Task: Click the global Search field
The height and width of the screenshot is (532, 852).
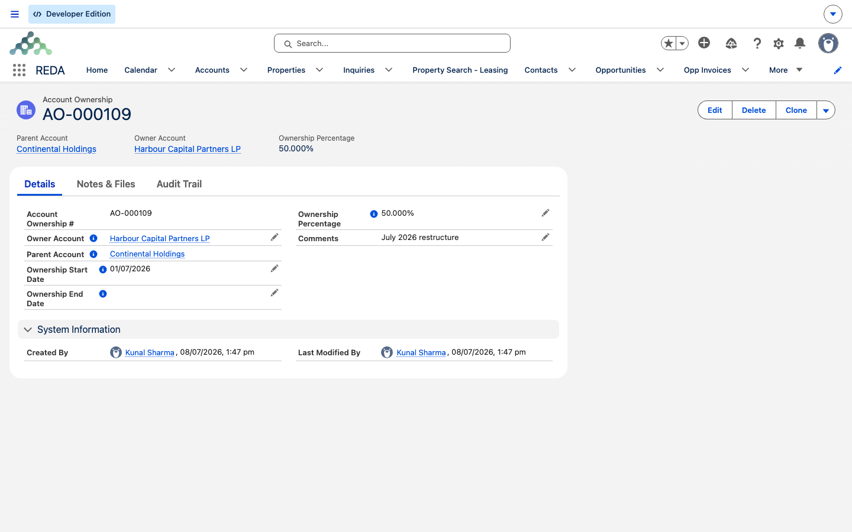Action: pos(392,43)
